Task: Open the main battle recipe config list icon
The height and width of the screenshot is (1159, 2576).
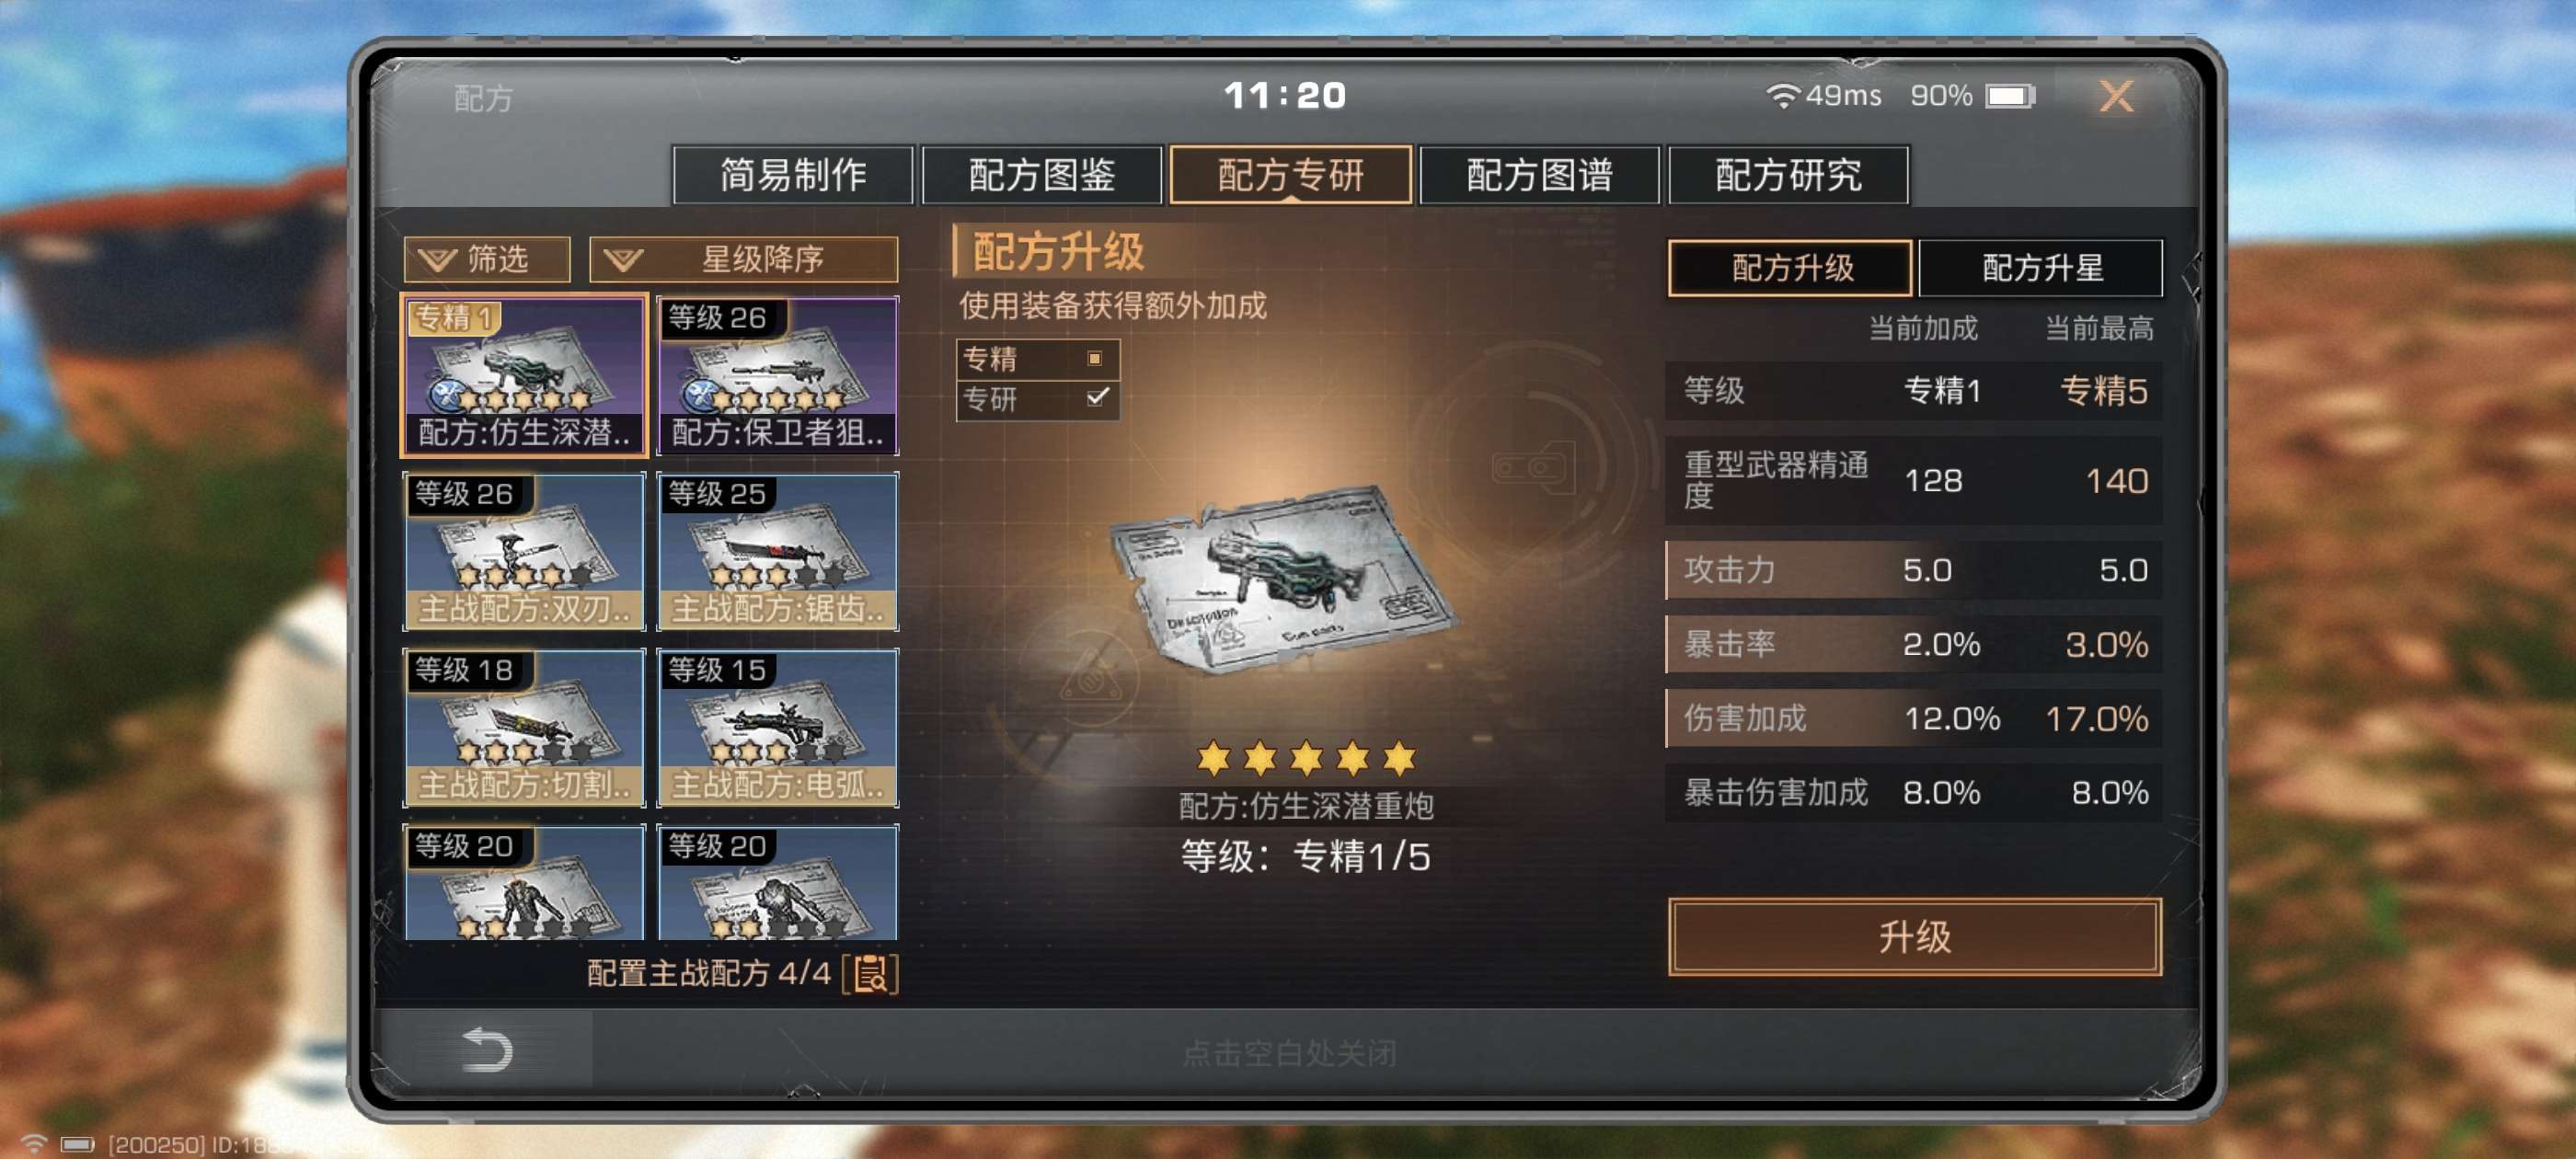Action: click(x=870, y=973)
